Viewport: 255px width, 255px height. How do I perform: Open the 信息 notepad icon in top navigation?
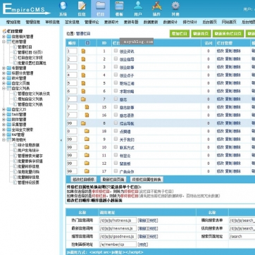82,6
